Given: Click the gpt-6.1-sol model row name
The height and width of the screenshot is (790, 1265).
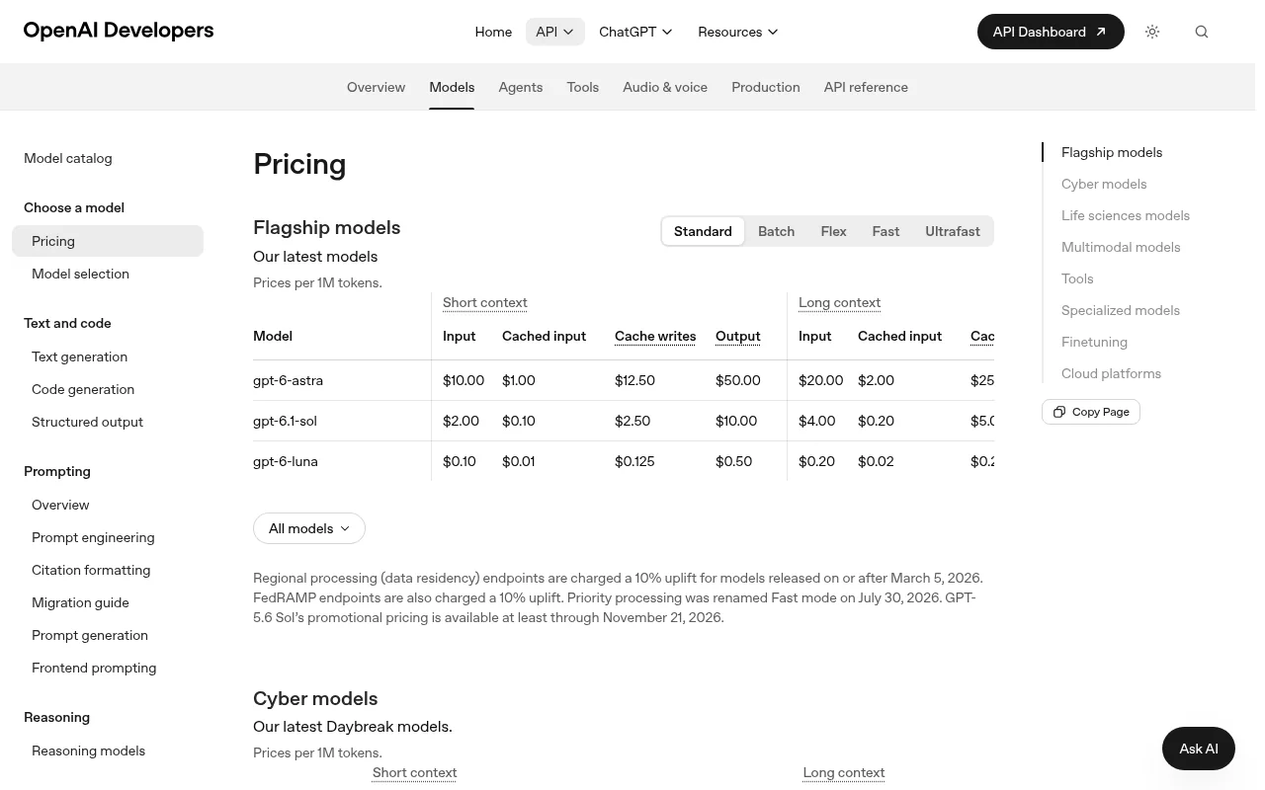Looking at the screenshot, I should click(285, 421).
